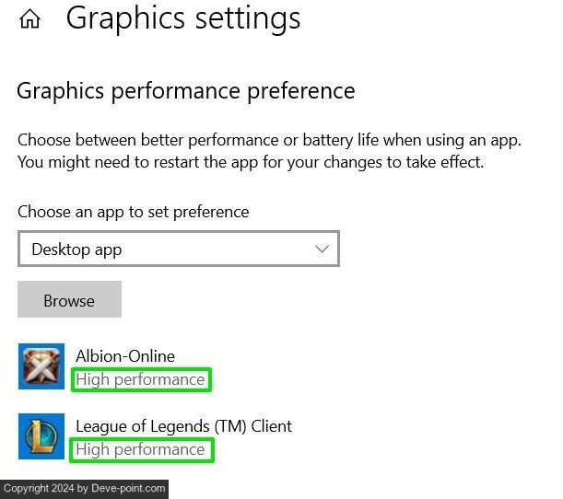The width and height of the screenshot is (563, 499).
Task: Click the Albion-Online app icon
Action: click(41, 366)
